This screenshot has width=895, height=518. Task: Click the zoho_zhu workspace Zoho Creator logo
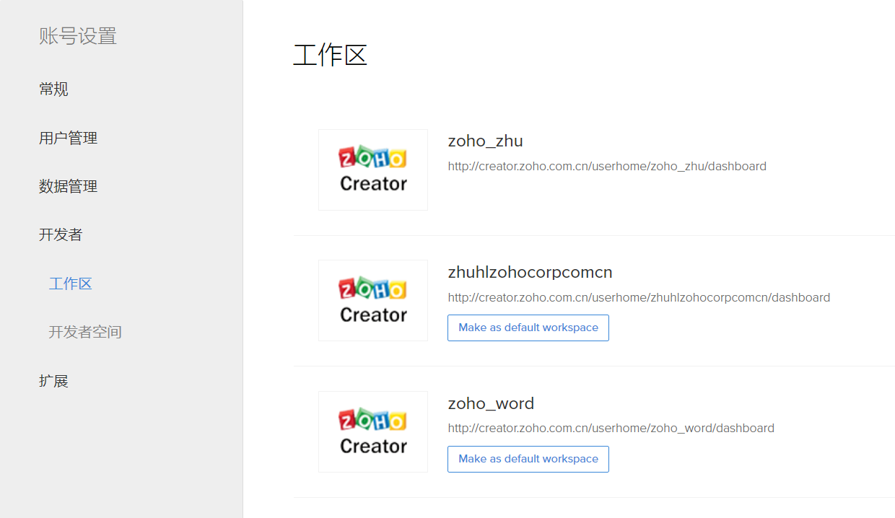pos(372,170)
